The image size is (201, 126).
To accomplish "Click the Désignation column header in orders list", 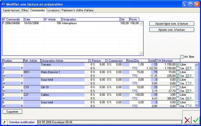I will [90, 19].
